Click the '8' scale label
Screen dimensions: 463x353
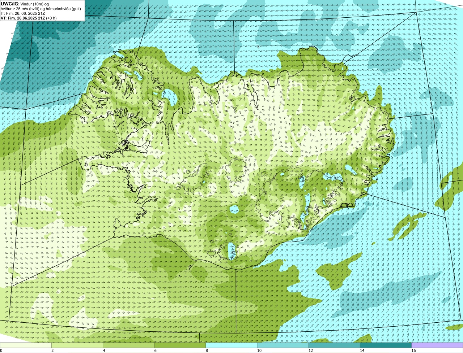tap(207, 350)
